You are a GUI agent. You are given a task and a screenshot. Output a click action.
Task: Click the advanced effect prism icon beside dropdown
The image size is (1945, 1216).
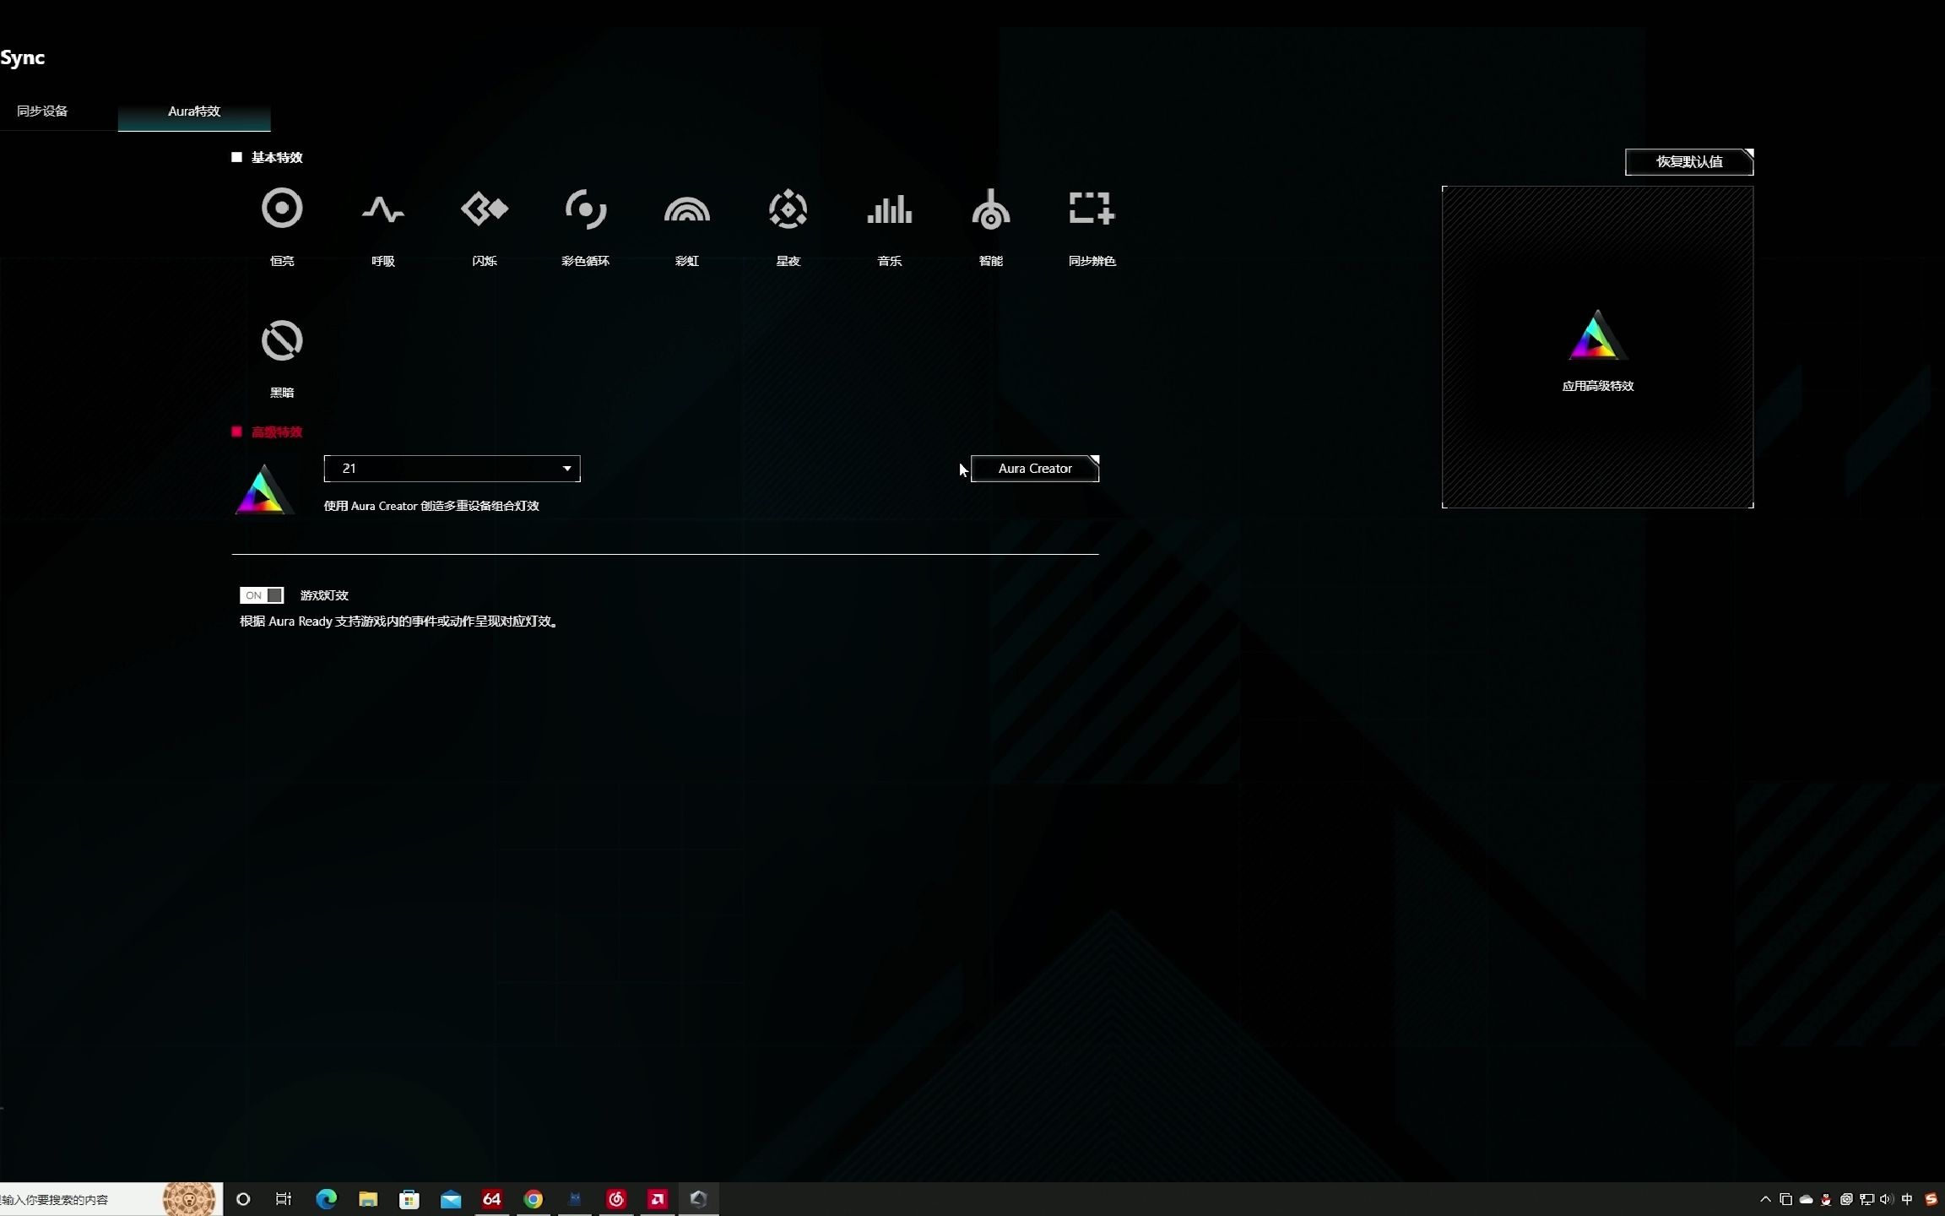click(x=263, y=489)
